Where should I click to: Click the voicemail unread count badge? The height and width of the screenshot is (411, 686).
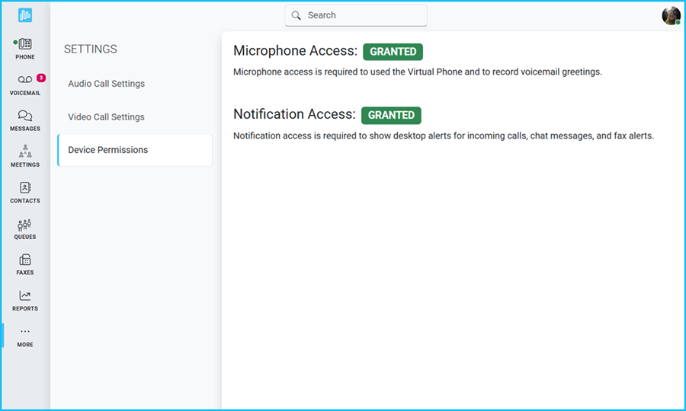[41, 78]
